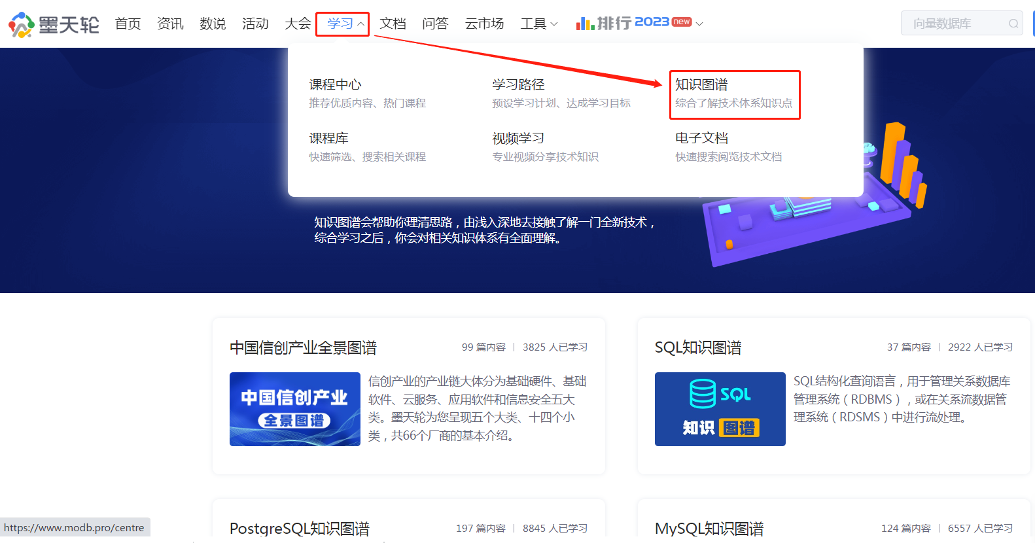Expand the 工具 dropdown

tap(539, 24)
